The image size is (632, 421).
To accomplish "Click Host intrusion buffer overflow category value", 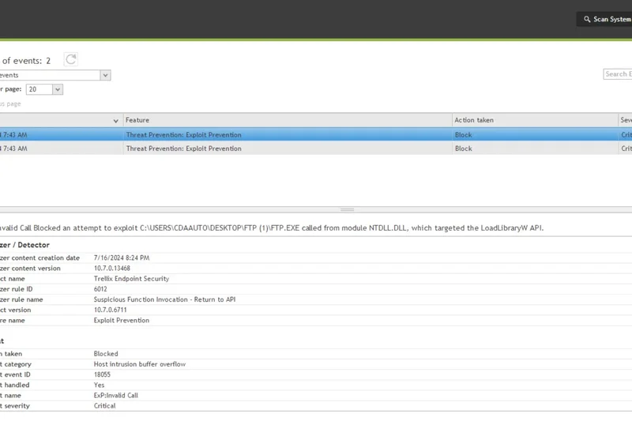I will [x=140, y=364].
